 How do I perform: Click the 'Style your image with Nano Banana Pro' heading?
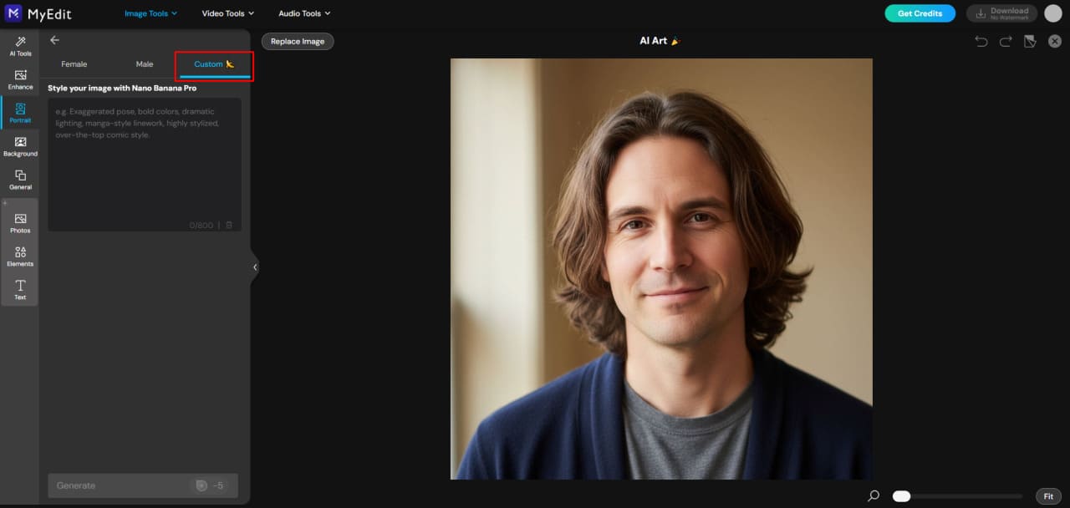(x=122, y=88)
